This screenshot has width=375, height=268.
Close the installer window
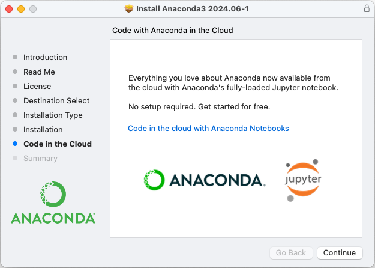[8, 10]
